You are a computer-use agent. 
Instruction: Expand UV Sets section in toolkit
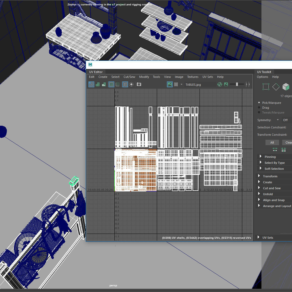258,237
